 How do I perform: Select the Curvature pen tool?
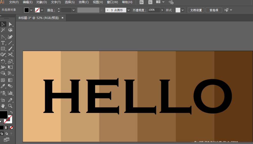pos(10,37)
